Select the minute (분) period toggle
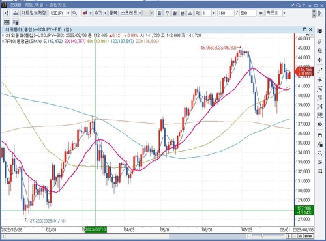This screenshot has width=326, height=241. click(x=183, y=13)
